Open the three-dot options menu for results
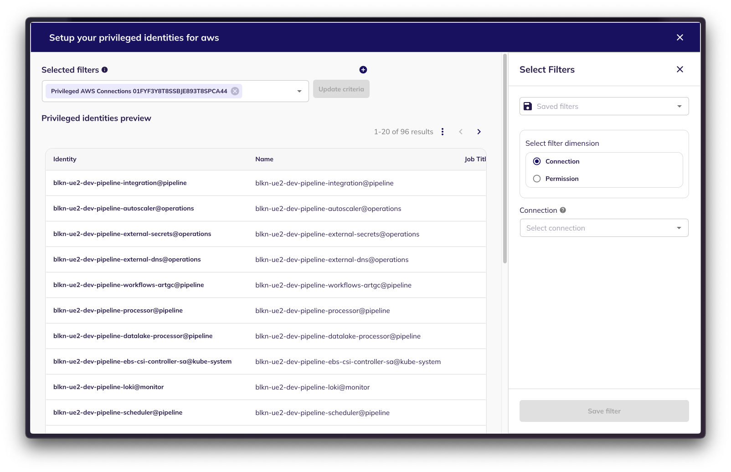 [443, 132]
